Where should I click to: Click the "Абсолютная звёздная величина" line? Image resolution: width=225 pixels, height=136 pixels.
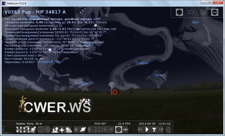33,26
